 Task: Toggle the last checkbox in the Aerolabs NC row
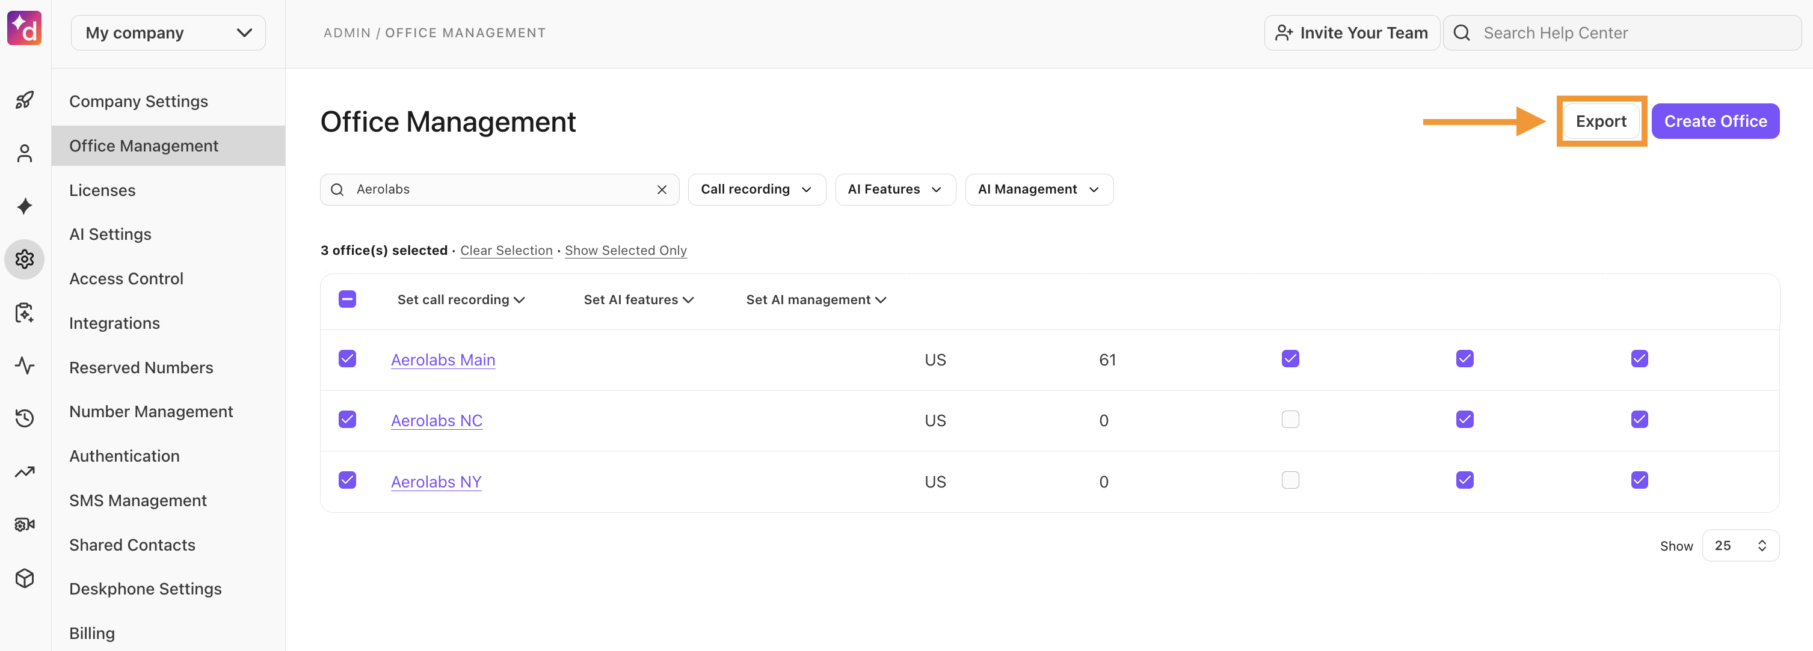[x=1639, y=420]
